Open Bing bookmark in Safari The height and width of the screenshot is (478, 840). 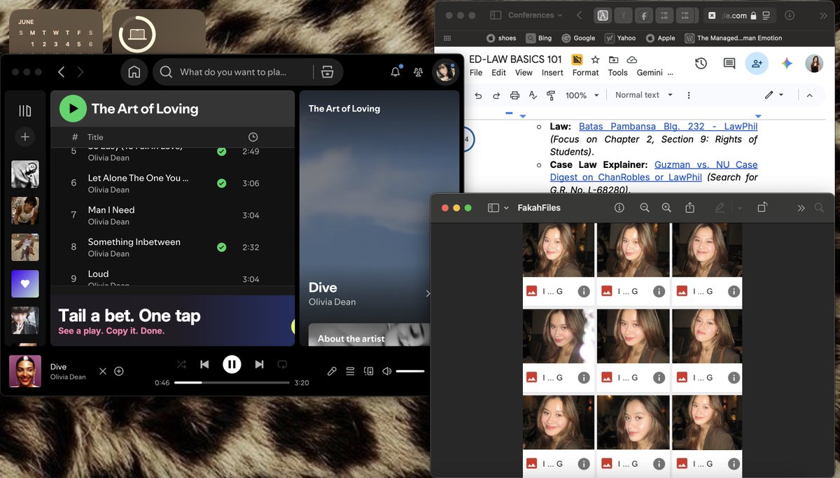(x=539, y=38)
